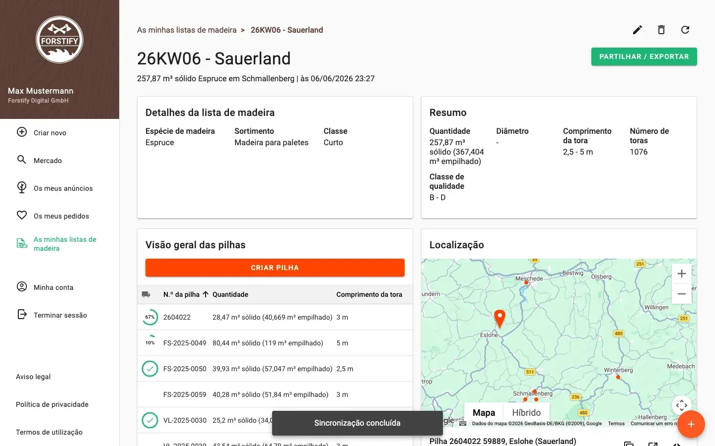Zoom out on the map

pyautogui.click(x=682, y=294)
